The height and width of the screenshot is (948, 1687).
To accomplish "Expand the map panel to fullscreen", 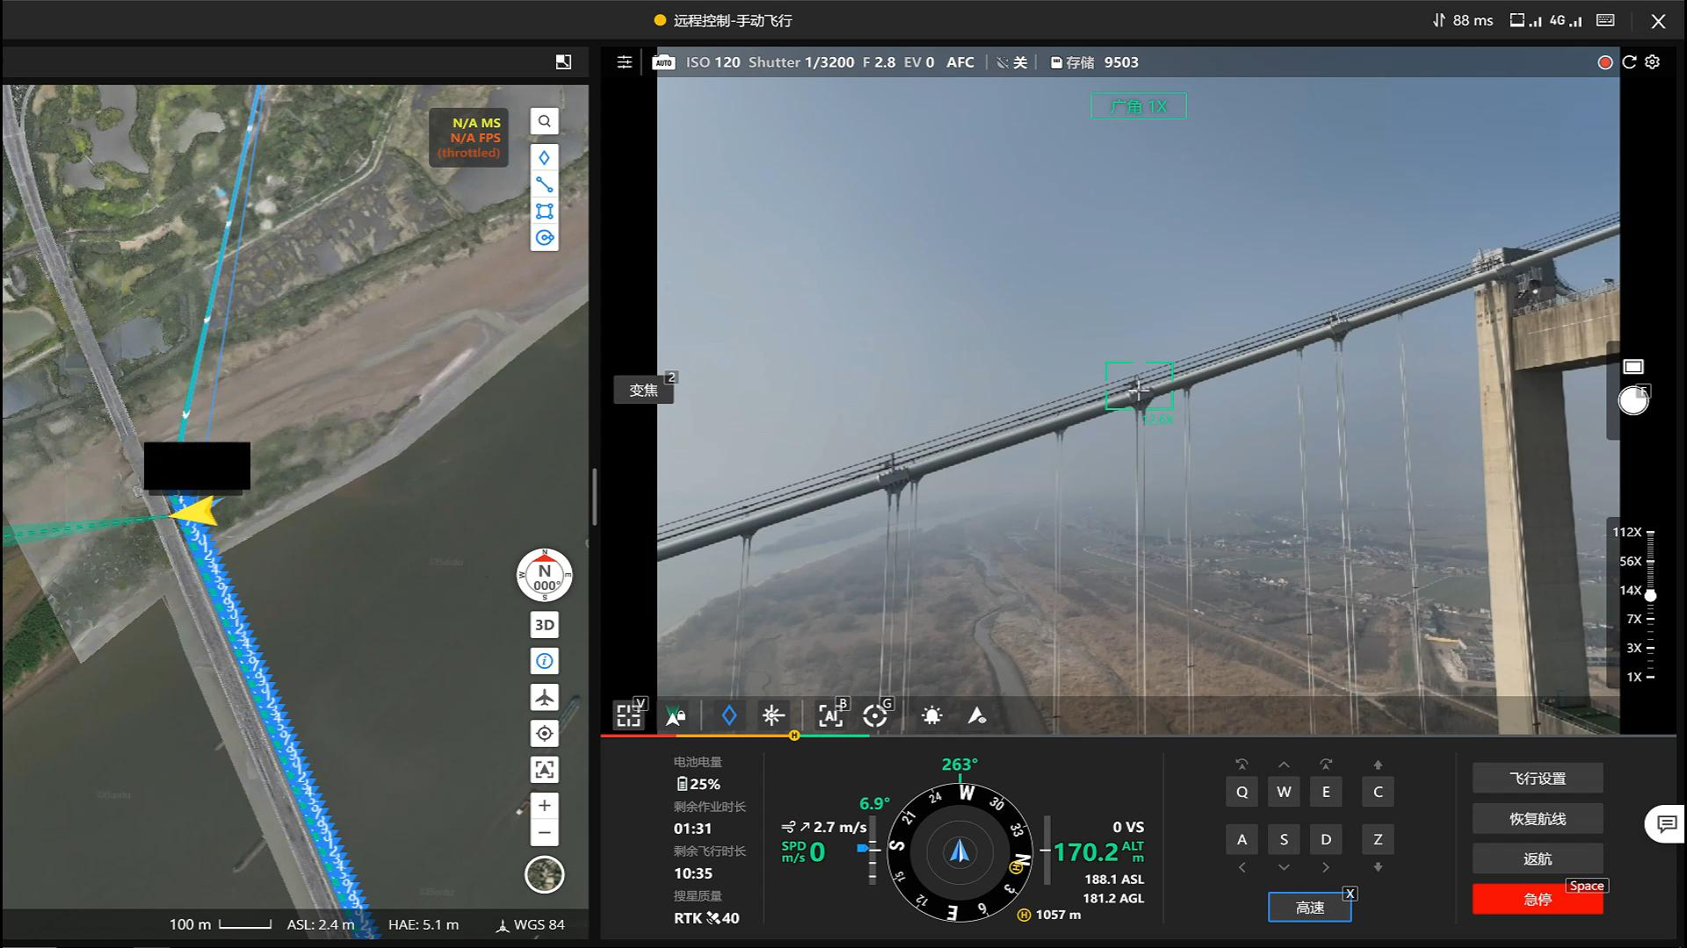I will 563,61.
